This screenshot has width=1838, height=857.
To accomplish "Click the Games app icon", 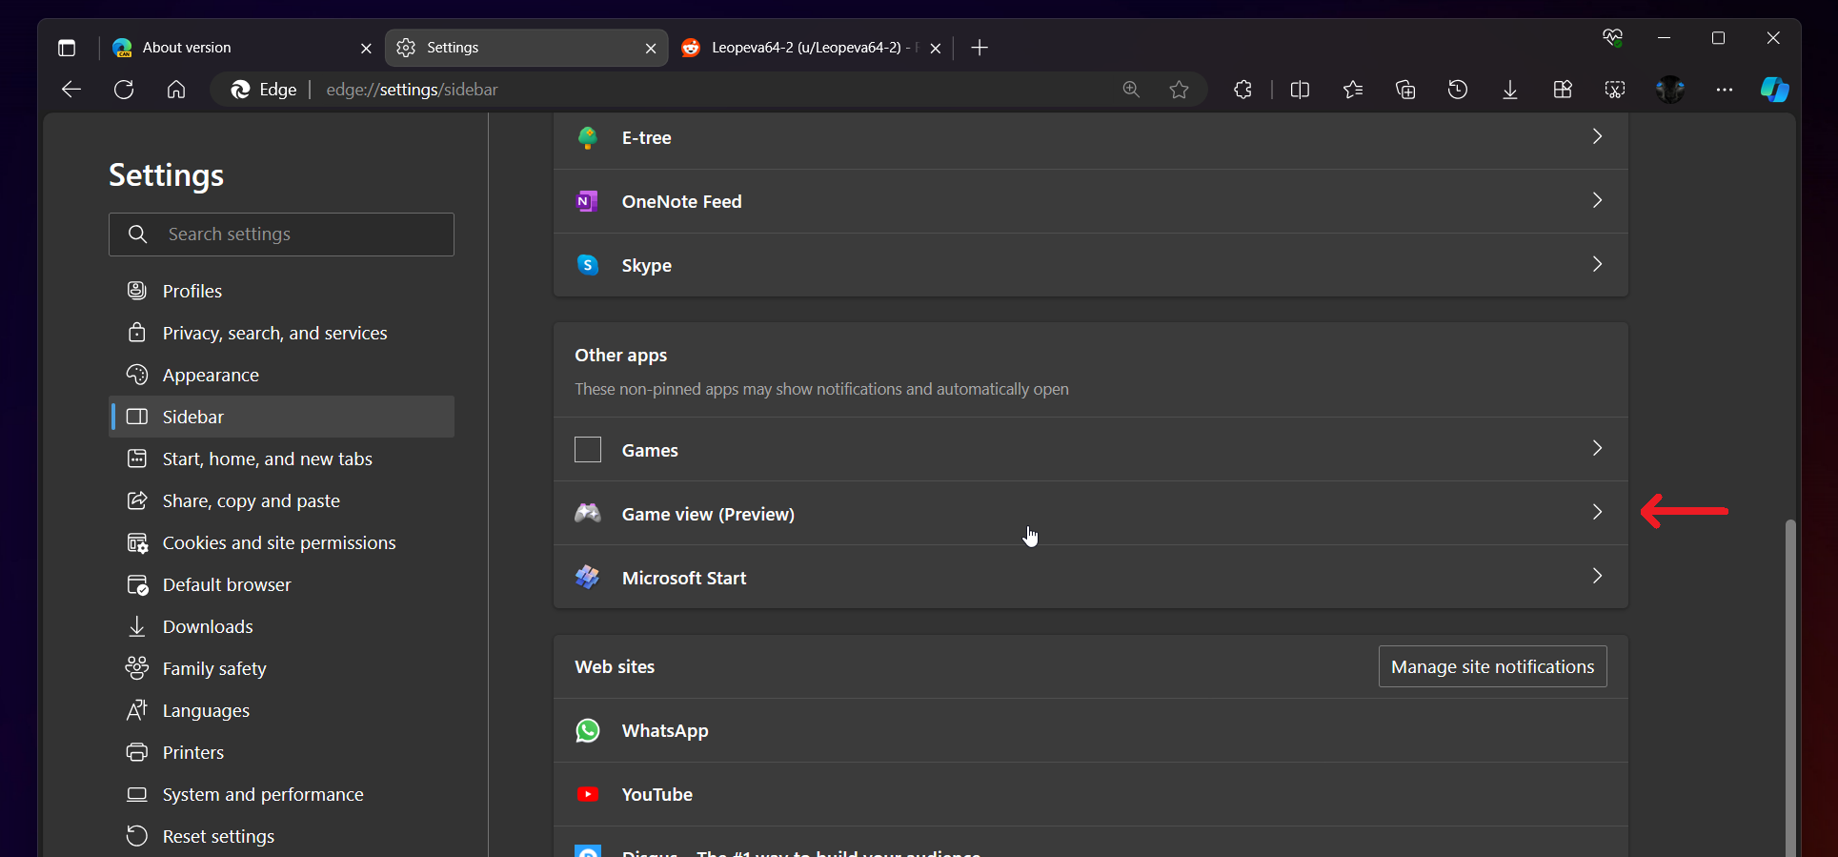I will (x=588, y=449).
